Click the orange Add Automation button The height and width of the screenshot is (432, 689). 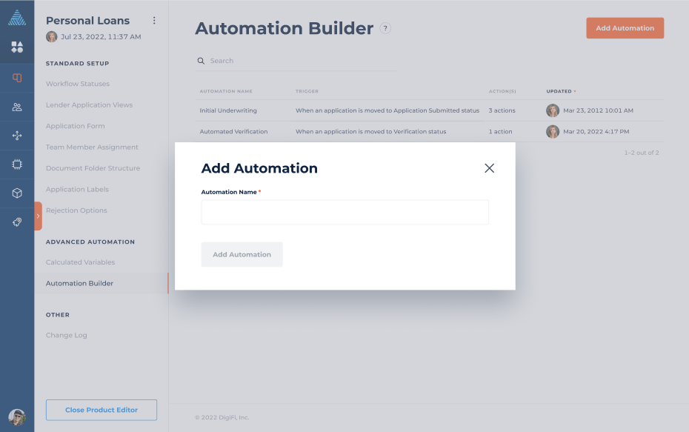[x=625, y=27]
